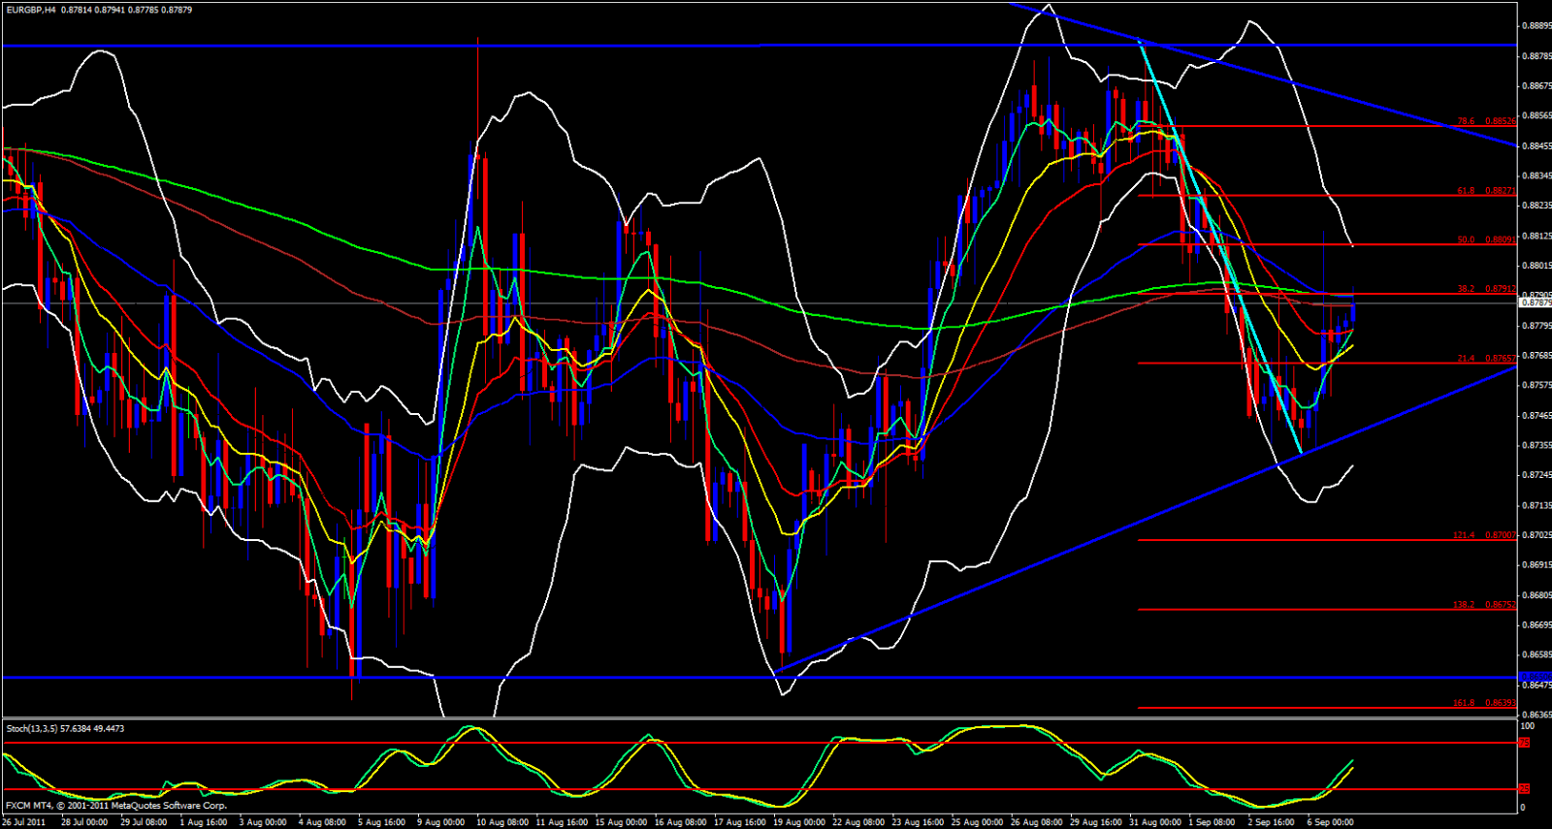Click the 78.6 Fibonacci level label
The height and width of the screenshot is (829, 1552).
[1485, 121]
